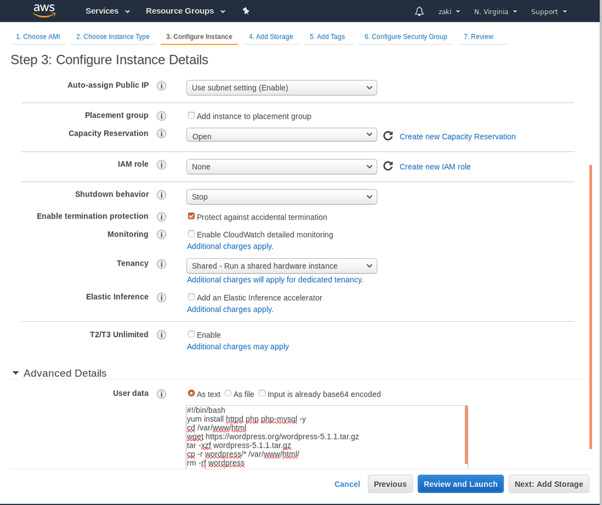View the Shutdown behavior info tooltip

tap(161, 194)
